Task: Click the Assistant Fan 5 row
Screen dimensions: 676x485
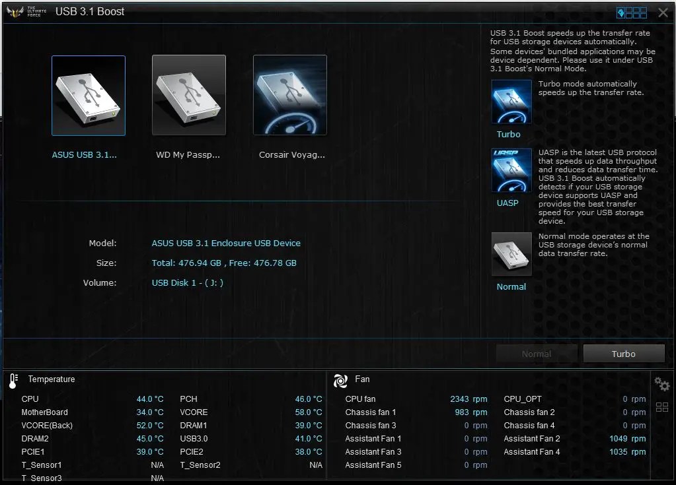Action: point(416,465)
